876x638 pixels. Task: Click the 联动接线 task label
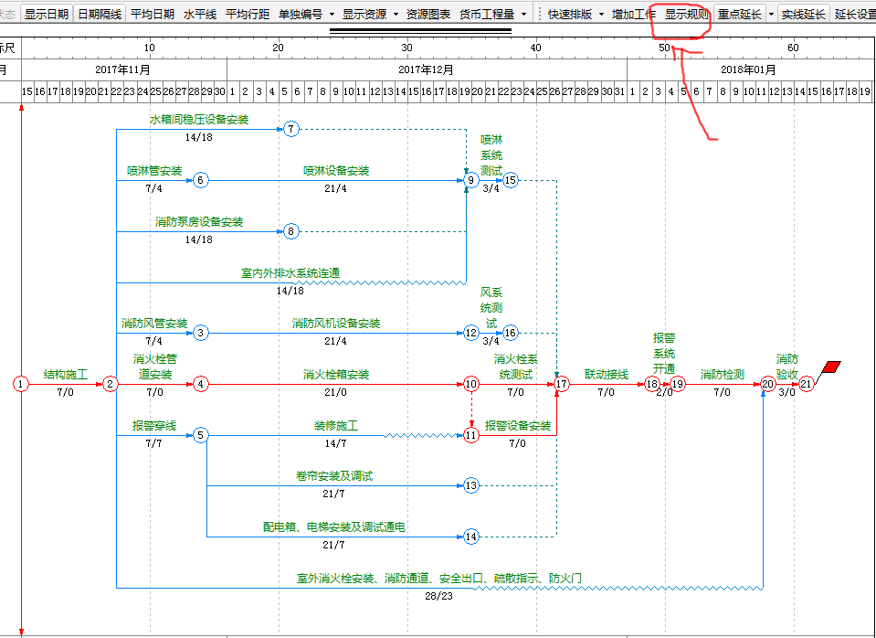point(607,374)
